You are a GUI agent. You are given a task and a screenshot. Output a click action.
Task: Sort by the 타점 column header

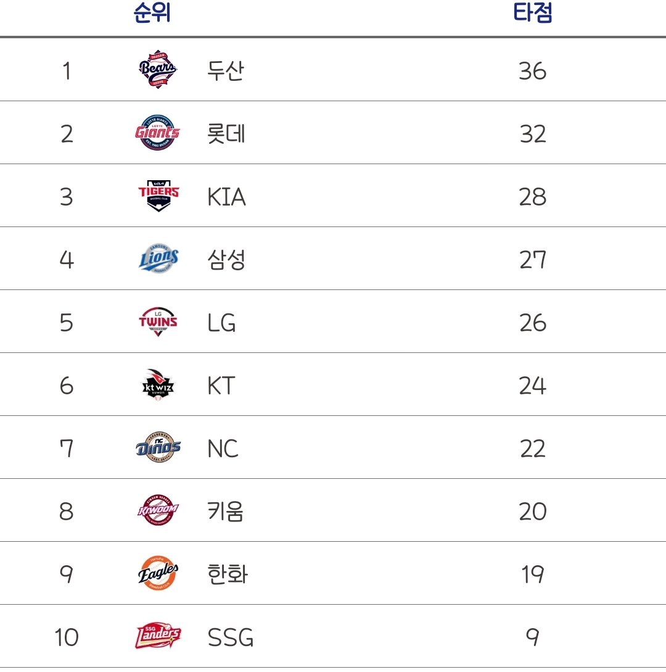pyautogui.click(x=532, y=14)
